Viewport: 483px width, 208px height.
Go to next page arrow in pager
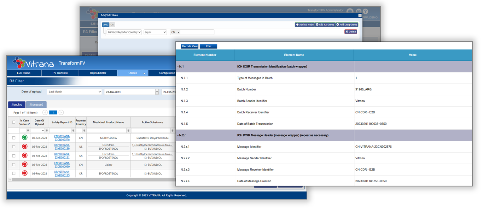(61, 113)
